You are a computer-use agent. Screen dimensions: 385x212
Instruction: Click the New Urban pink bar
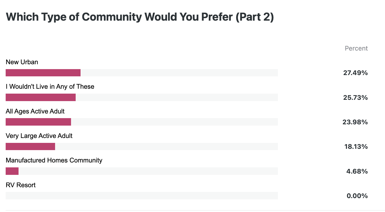point(43,73)
